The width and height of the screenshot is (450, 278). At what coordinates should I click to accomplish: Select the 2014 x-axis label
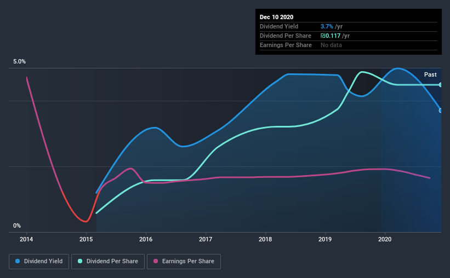click(26, 239)
